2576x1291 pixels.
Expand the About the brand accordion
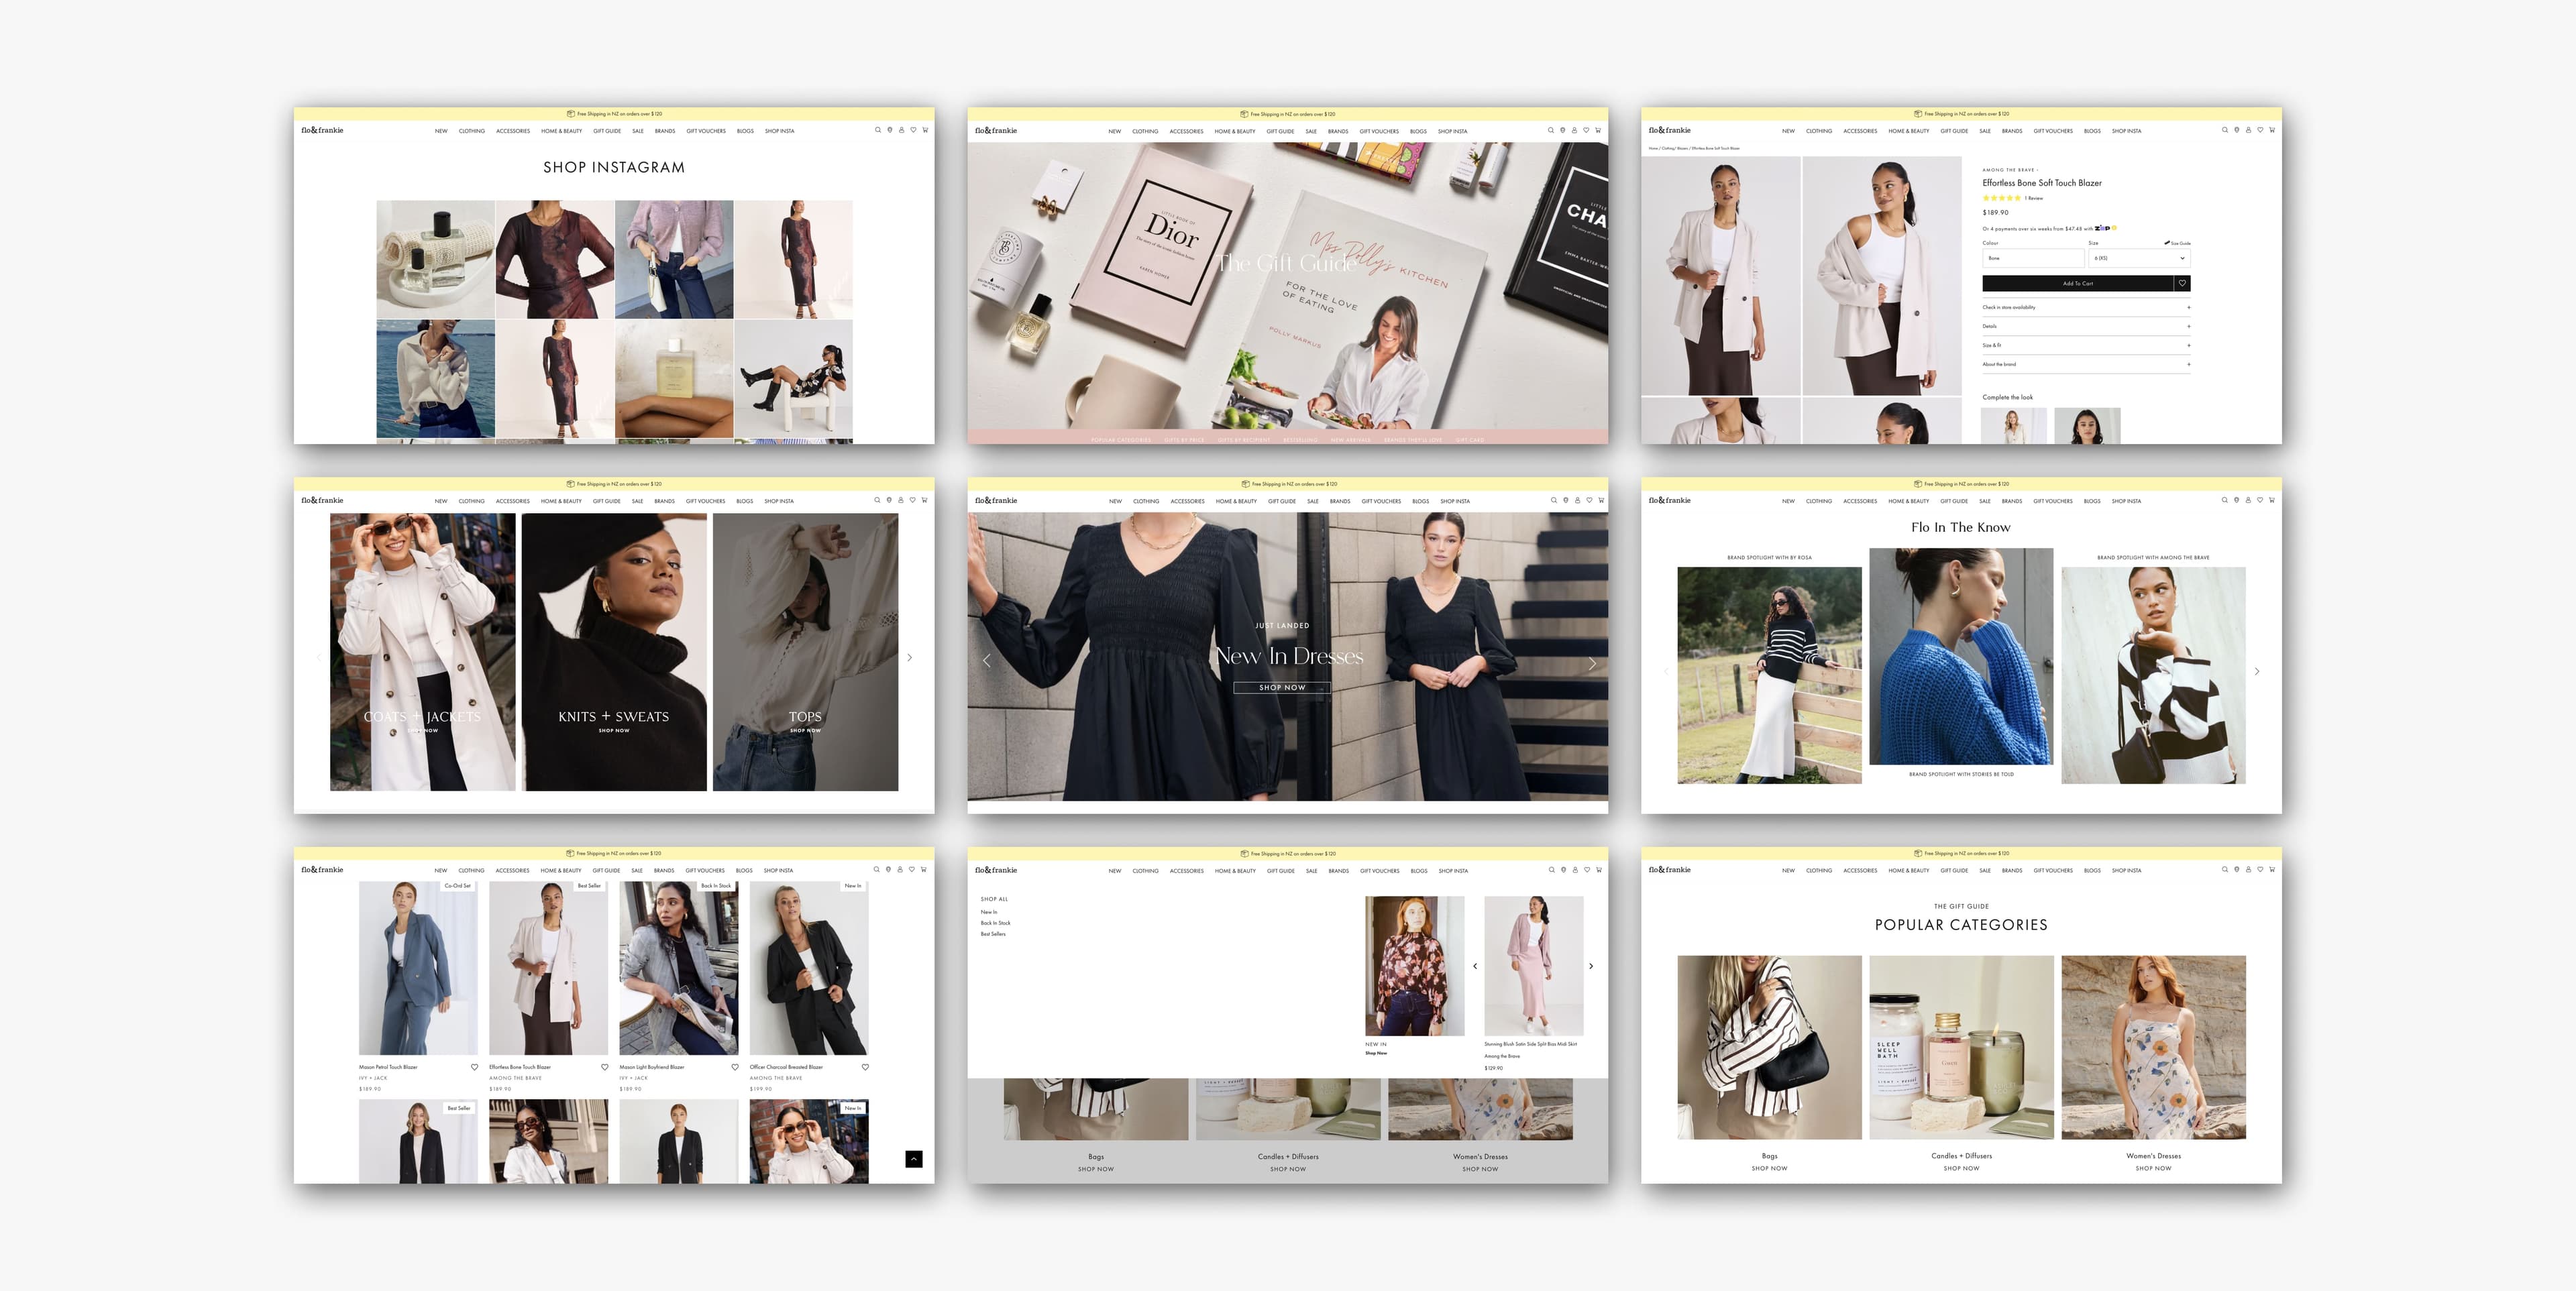2087,364
